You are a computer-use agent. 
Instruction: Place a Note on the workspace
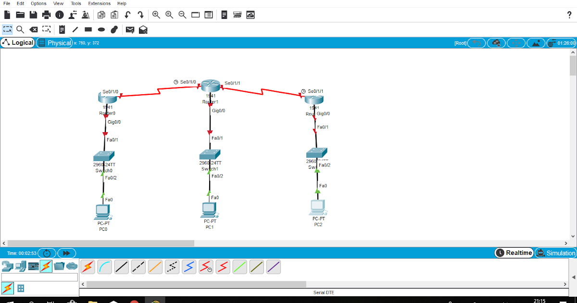62,29
